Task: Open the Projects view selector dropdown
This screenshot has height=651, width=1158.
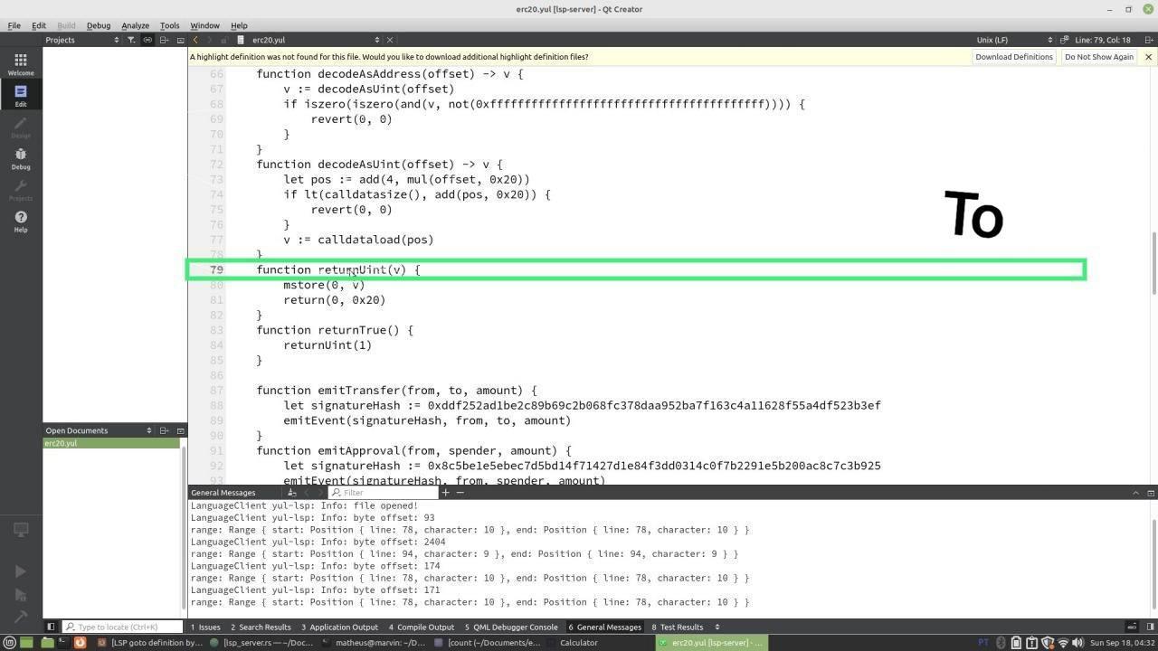Action: pos(81,40)
